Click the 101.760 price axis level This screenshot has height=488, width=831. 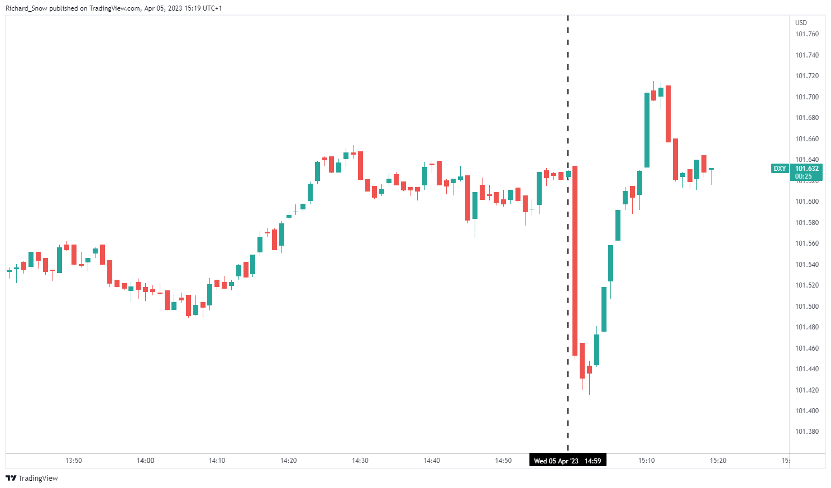pyautogui.click(x=807, y=34)
